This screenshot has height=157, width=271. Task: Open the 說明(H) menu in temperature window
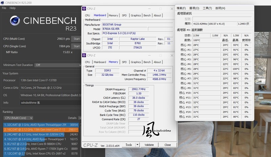(221, 8)
